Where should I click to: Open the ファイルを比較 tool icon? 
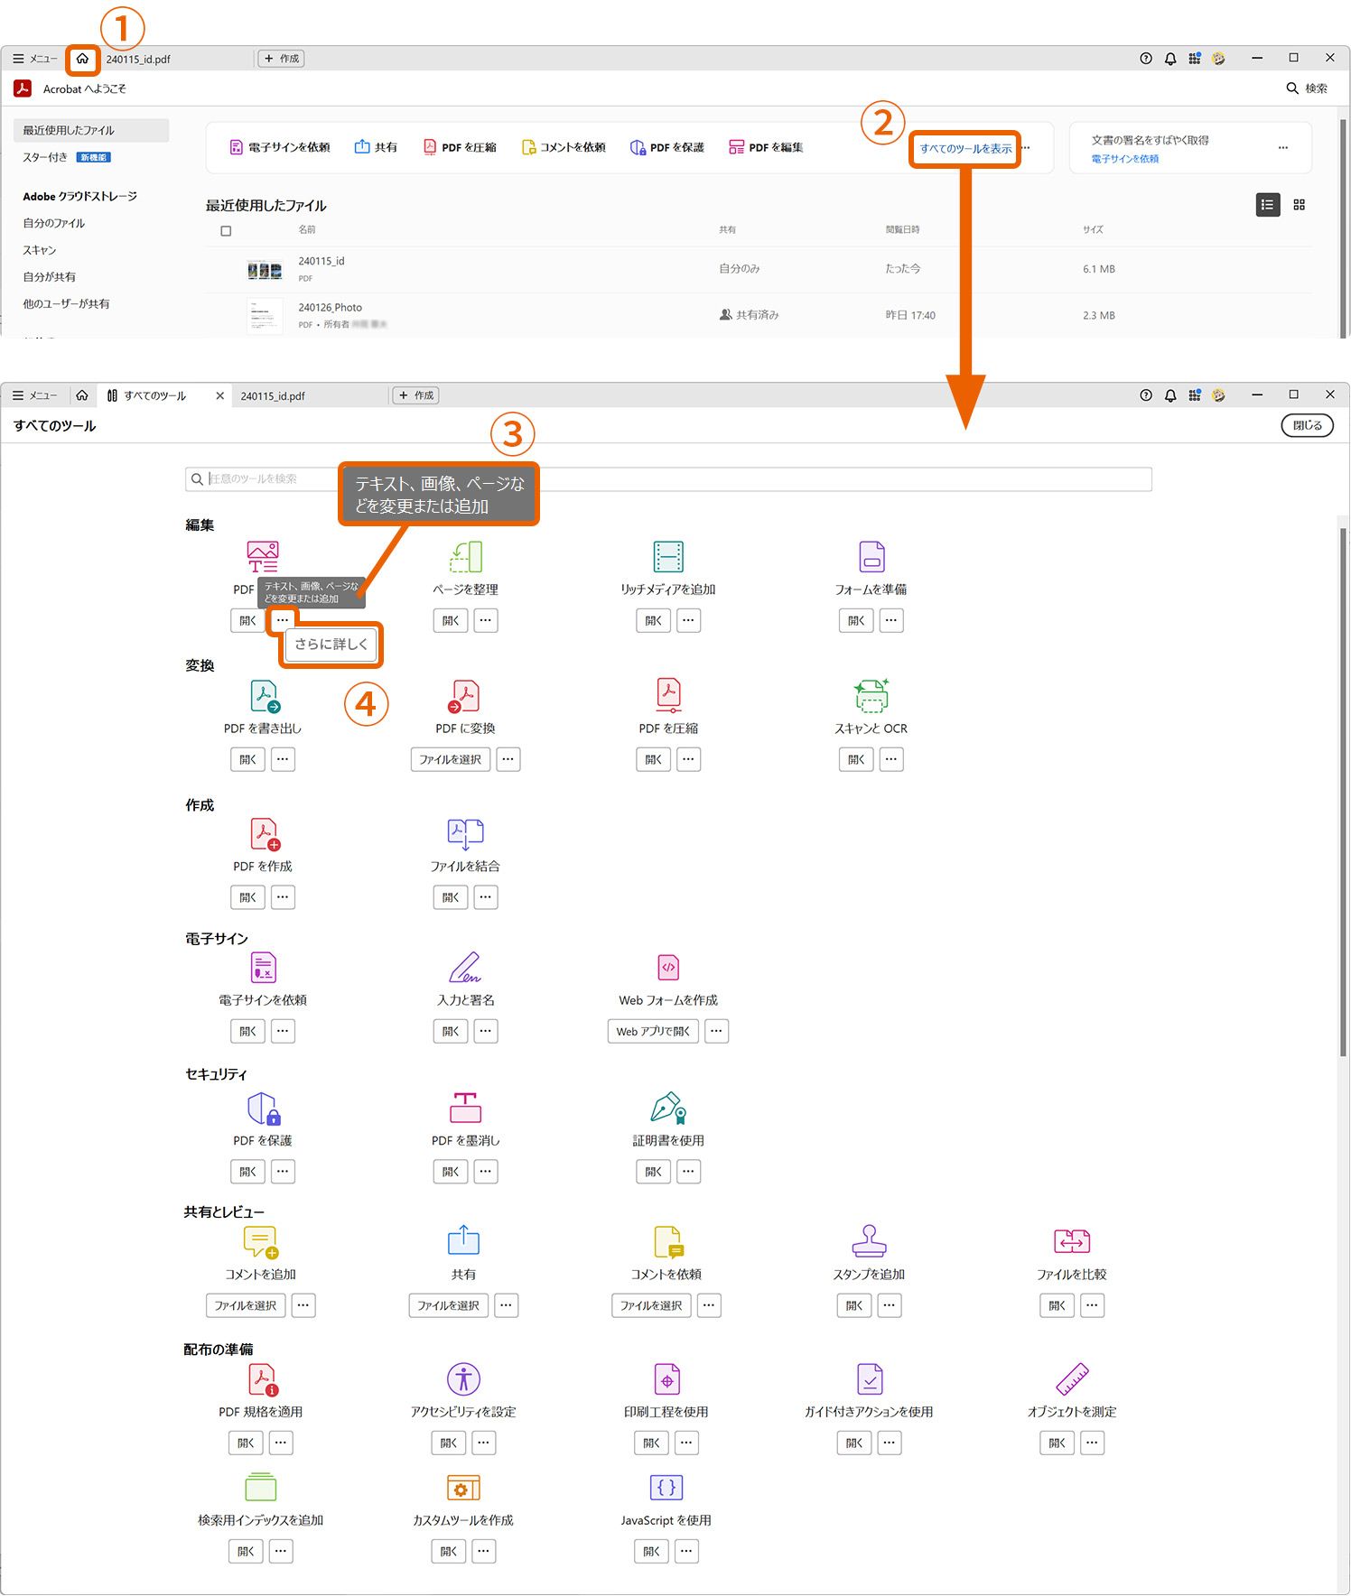coord(1072,1241)
